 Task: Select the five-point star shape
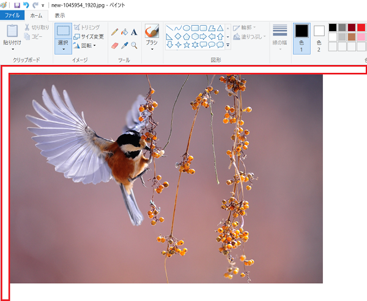(187, 45)
